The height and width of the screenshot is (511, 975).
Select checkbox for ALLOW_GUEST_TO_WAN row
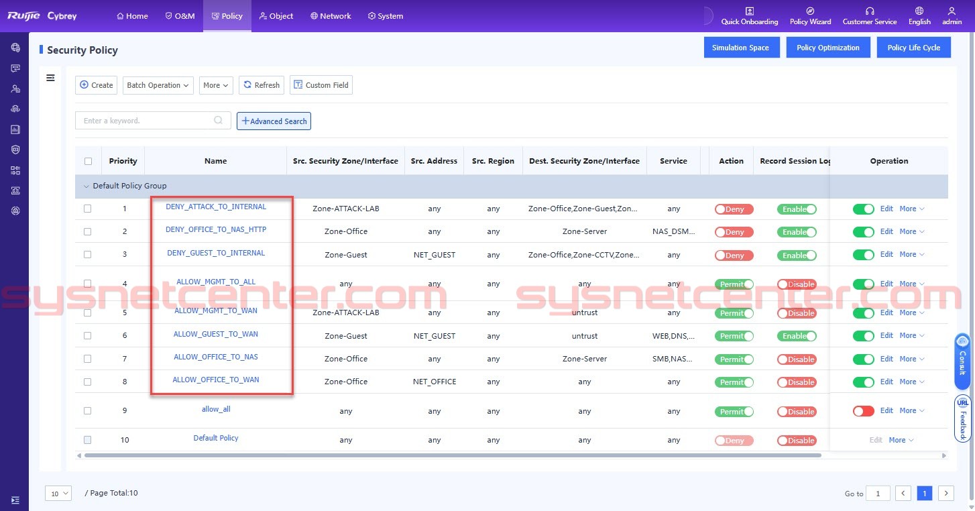(x=88, y=335)
